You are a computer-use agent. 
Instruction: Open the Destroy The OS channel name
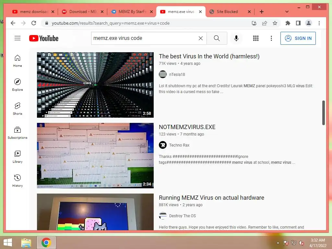(182, 216)
